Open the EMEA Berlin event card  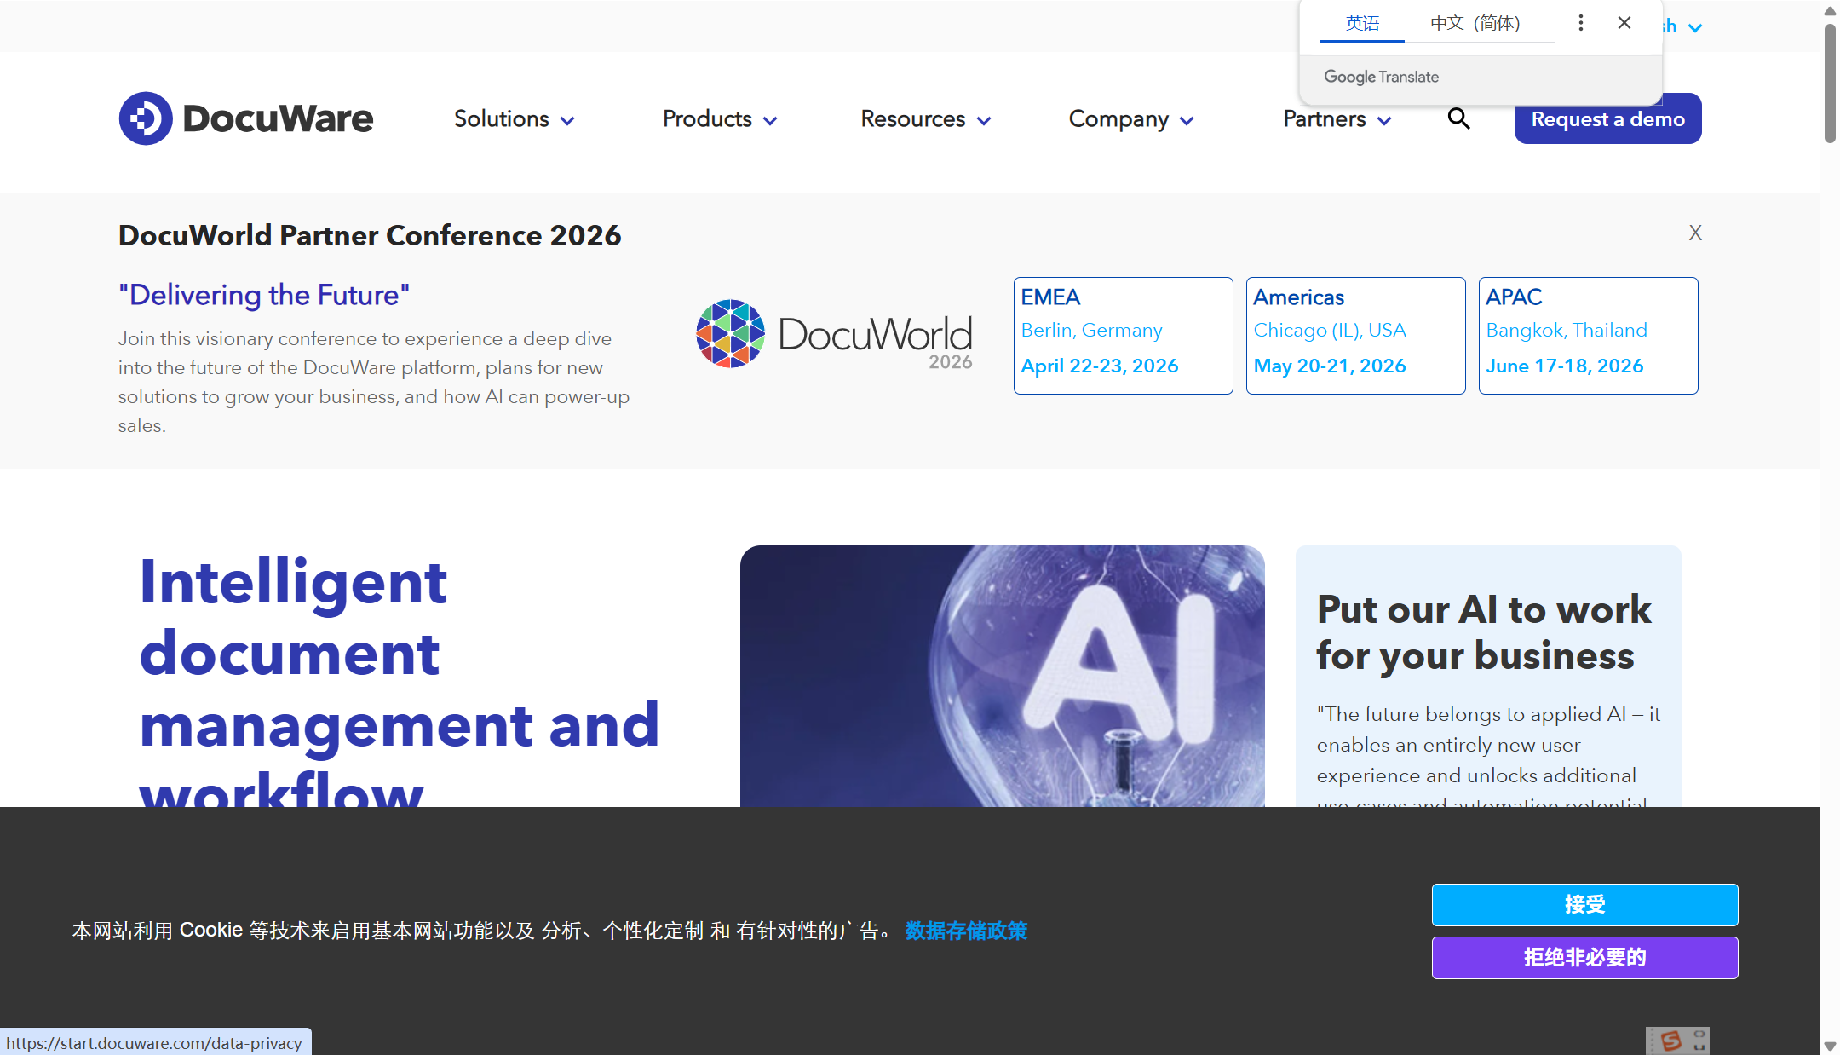[x=1123, y=335]
